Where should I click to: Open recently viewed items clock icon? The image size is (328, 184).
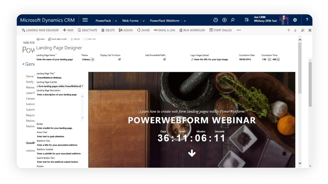tap(216, 20)
